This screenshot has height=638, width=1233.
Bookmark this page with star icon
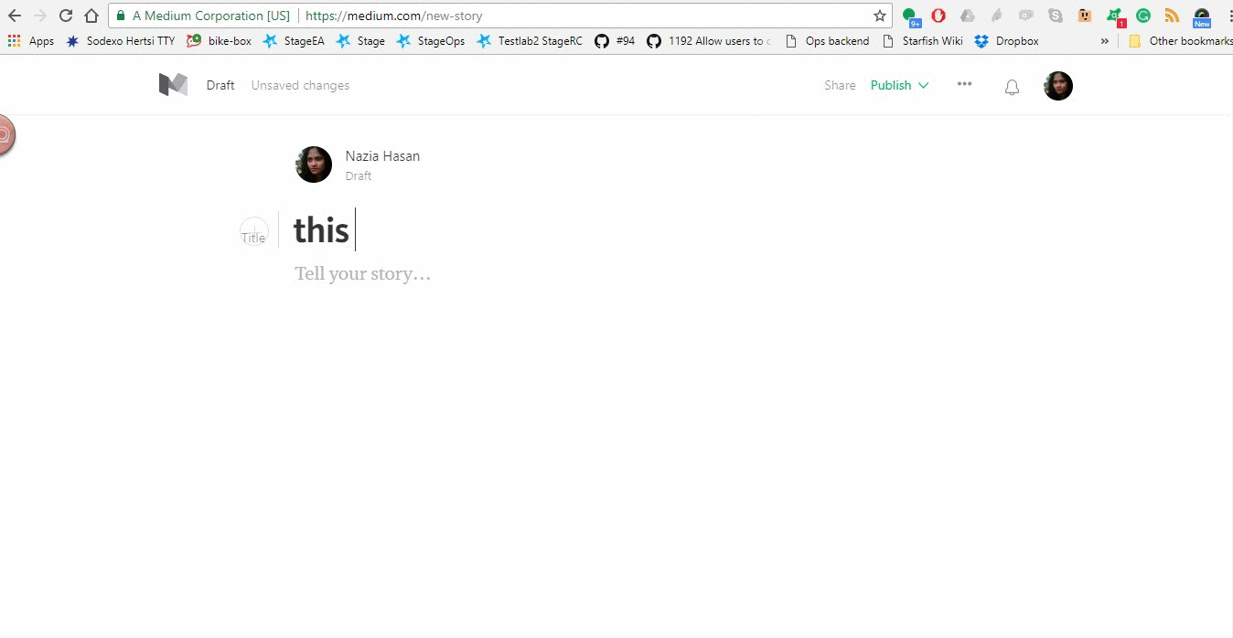880,16
